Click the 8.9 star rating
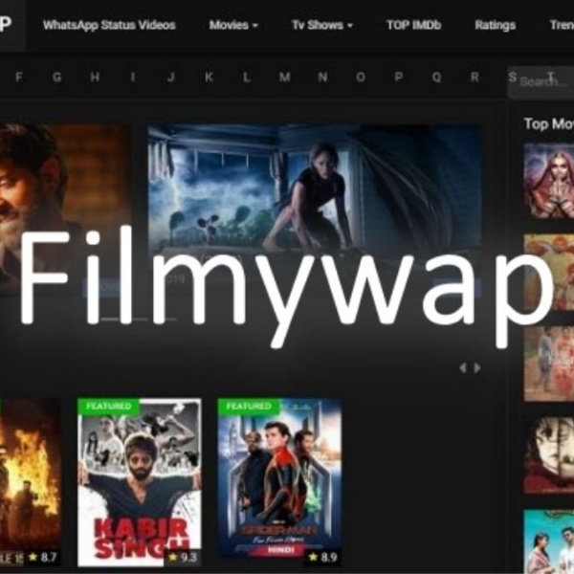This screenshot has width=574, height=574. pos(323,558)
